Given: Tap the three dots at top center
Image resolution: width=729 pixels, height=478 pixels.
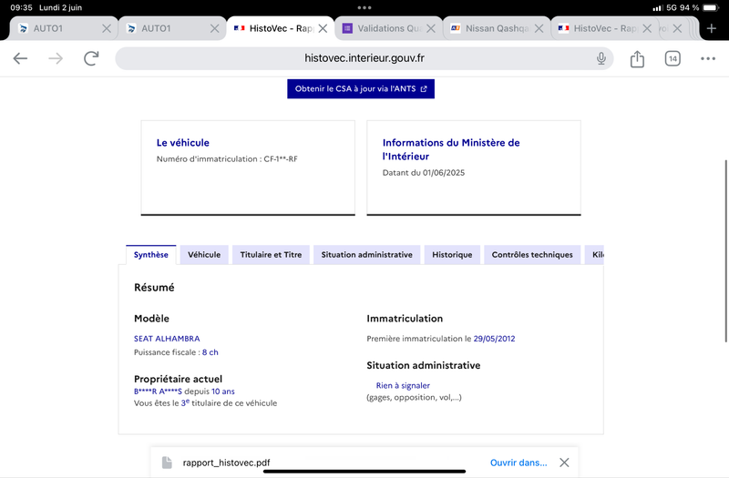Looking at the screenshot, I should pyautogui.click(x=364, y=7).
